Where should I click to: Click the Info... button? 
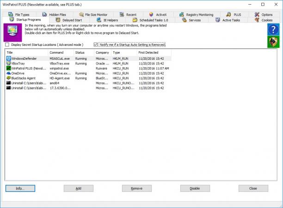click(20, 188)
